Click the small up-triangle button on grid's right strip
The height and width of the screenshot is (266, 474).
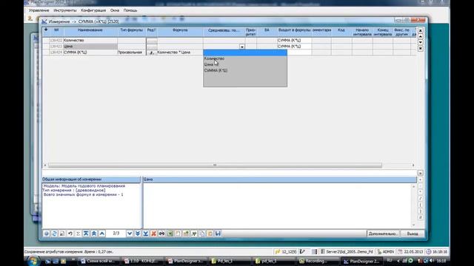[420, 36]
